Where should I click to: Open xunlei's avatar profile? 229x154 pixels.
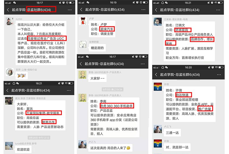point(9,21)
